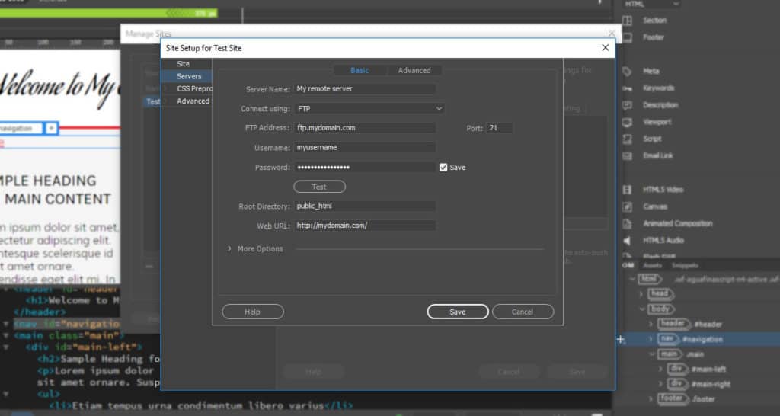
Task: Click the Password field
Action: [x=365, y=167]
